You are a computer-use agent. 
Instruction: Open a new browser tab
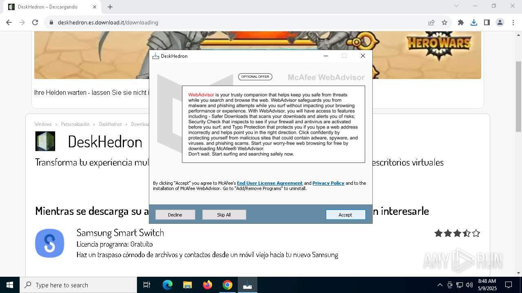[x=110, y=7]
